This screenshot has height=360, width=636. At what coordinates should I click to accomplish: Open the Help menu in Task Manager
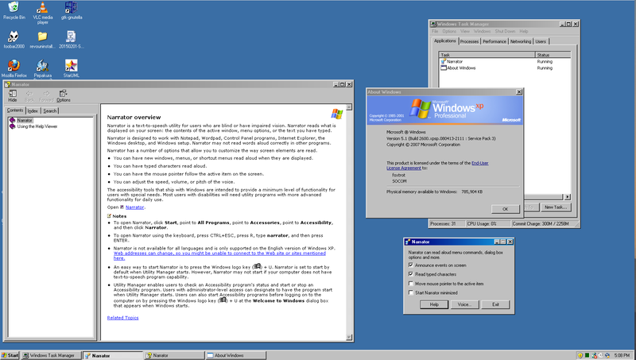click(x=524, y=31)
